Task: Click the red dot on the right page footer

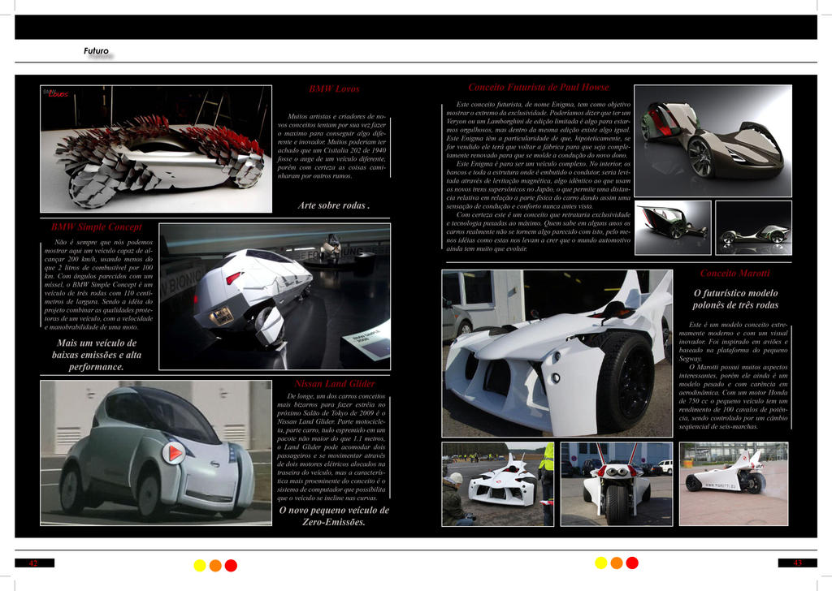Action: click(x=632, y=562)
